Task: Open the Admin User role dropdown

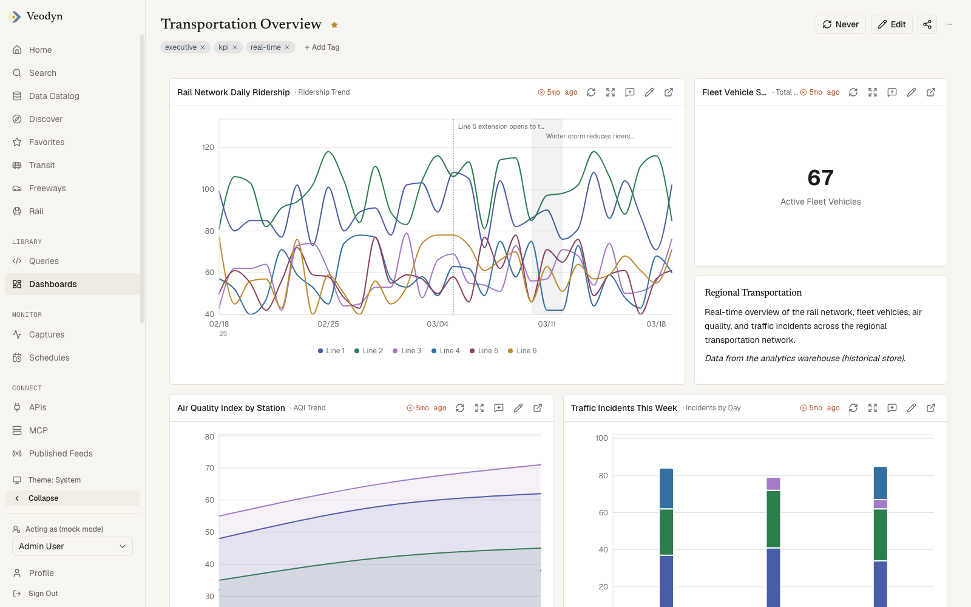Action: (72, 546)
